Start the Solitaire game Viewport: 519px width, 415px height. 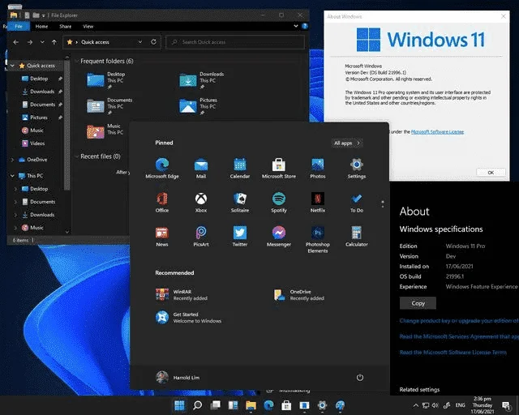(x=240, y=203)
